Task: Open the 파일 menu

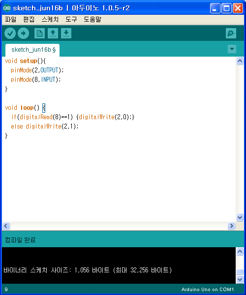Action: (x=11, y=19)
